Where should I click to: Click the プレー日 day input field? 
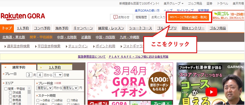coord(40,75)
